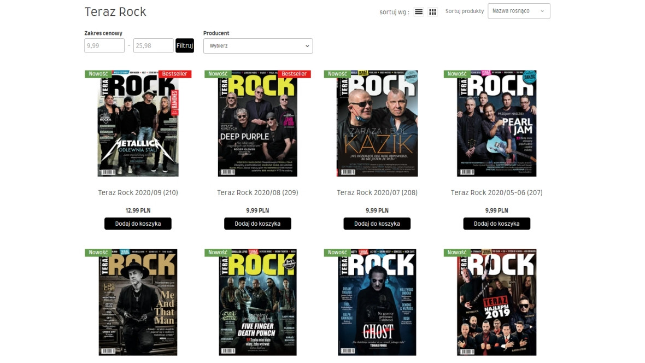Open the Teraz Rock 2020/07 (208) title link

point(377,192)
